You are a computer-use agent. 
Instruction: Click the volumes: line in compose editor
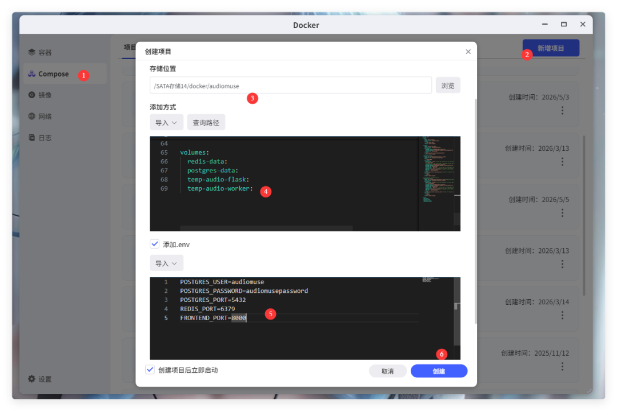(x=194, y=152)
